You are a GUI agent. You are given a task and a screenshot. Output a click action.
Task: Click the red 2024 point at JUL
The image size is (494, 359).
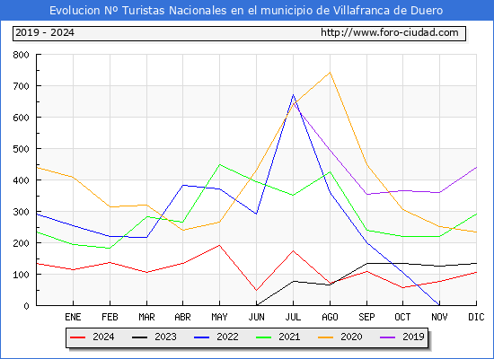[x=294, y=251]
